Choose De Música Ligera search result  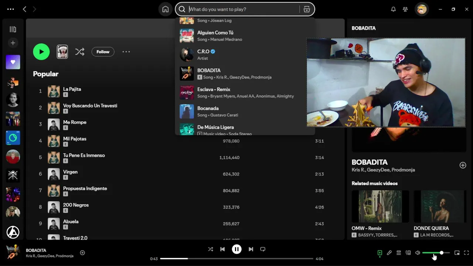pyautogui.click(x=245, y=129)
